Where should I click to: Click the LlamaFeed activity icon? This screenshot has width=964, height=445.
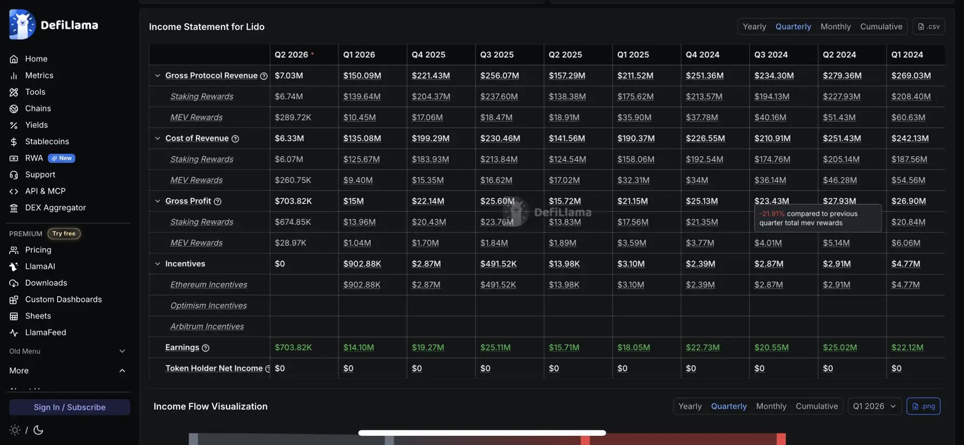coord(14,333)
